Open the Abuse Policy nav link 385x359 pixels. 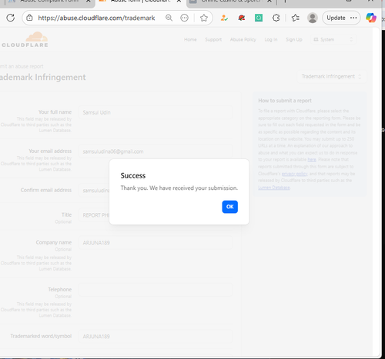pyautogui.click(x=243, y=39)
